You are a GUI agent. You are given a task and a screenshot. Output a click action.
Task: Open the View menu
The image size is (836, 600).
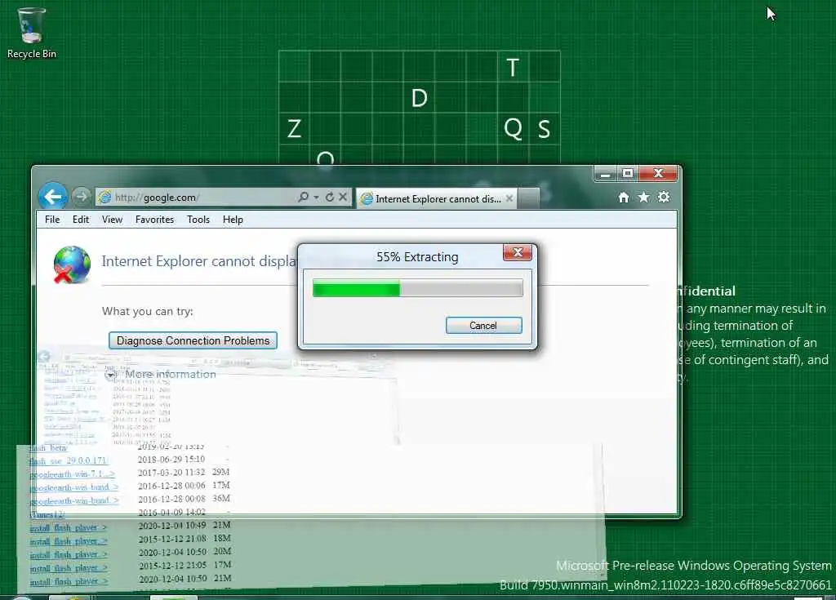pos(112,220)
